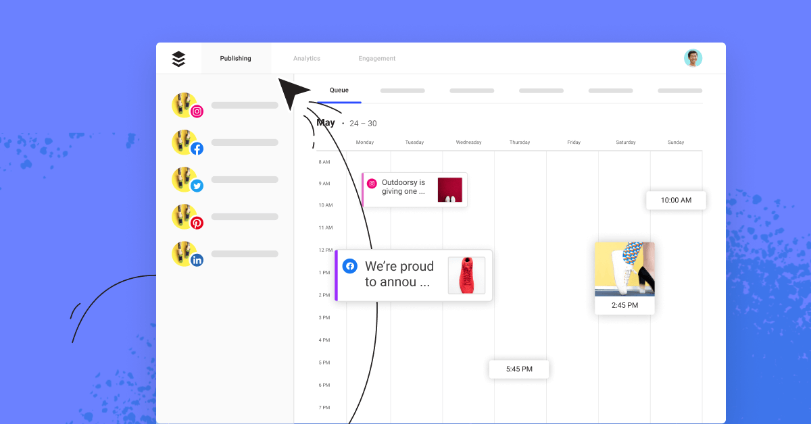Viewport: 811px width, 424px height.
Task: Click the Facebook badge on the scheduled post
Action: pyautogui.click(x=350, y=266)
